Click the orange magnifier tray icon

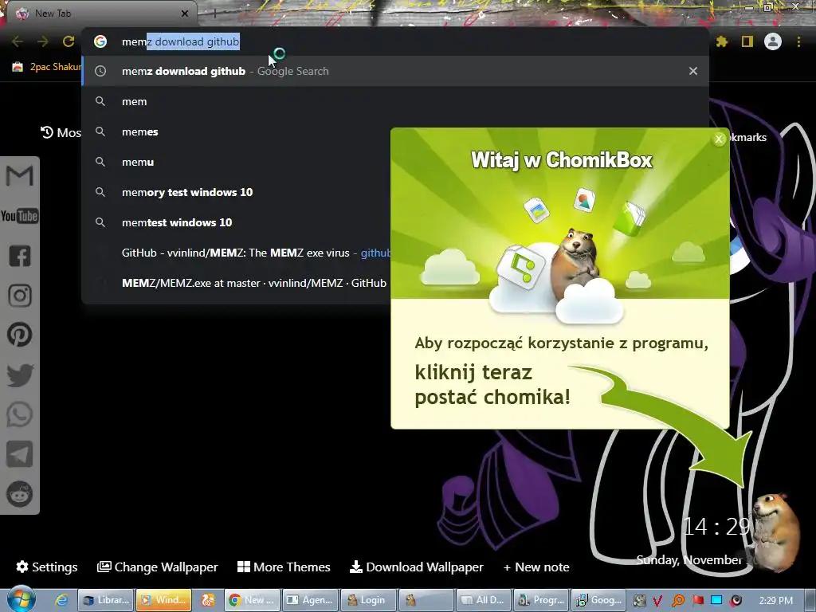[677, 601]
